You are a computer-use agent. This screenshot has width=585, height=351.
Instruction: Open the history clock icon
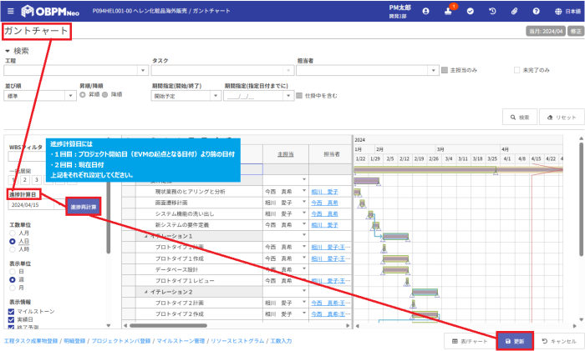pyautogui.click(x=493, y=12)
